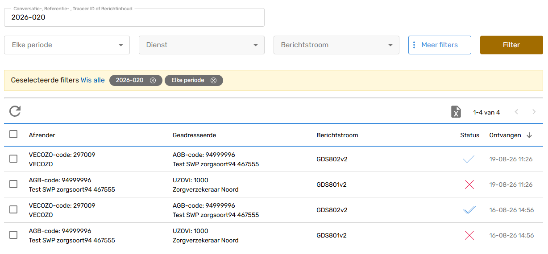Viewport: 548px width, 254px height.
Task: Click the 1-4 van 4 pagination text
Action: click(x=486, y=112)
